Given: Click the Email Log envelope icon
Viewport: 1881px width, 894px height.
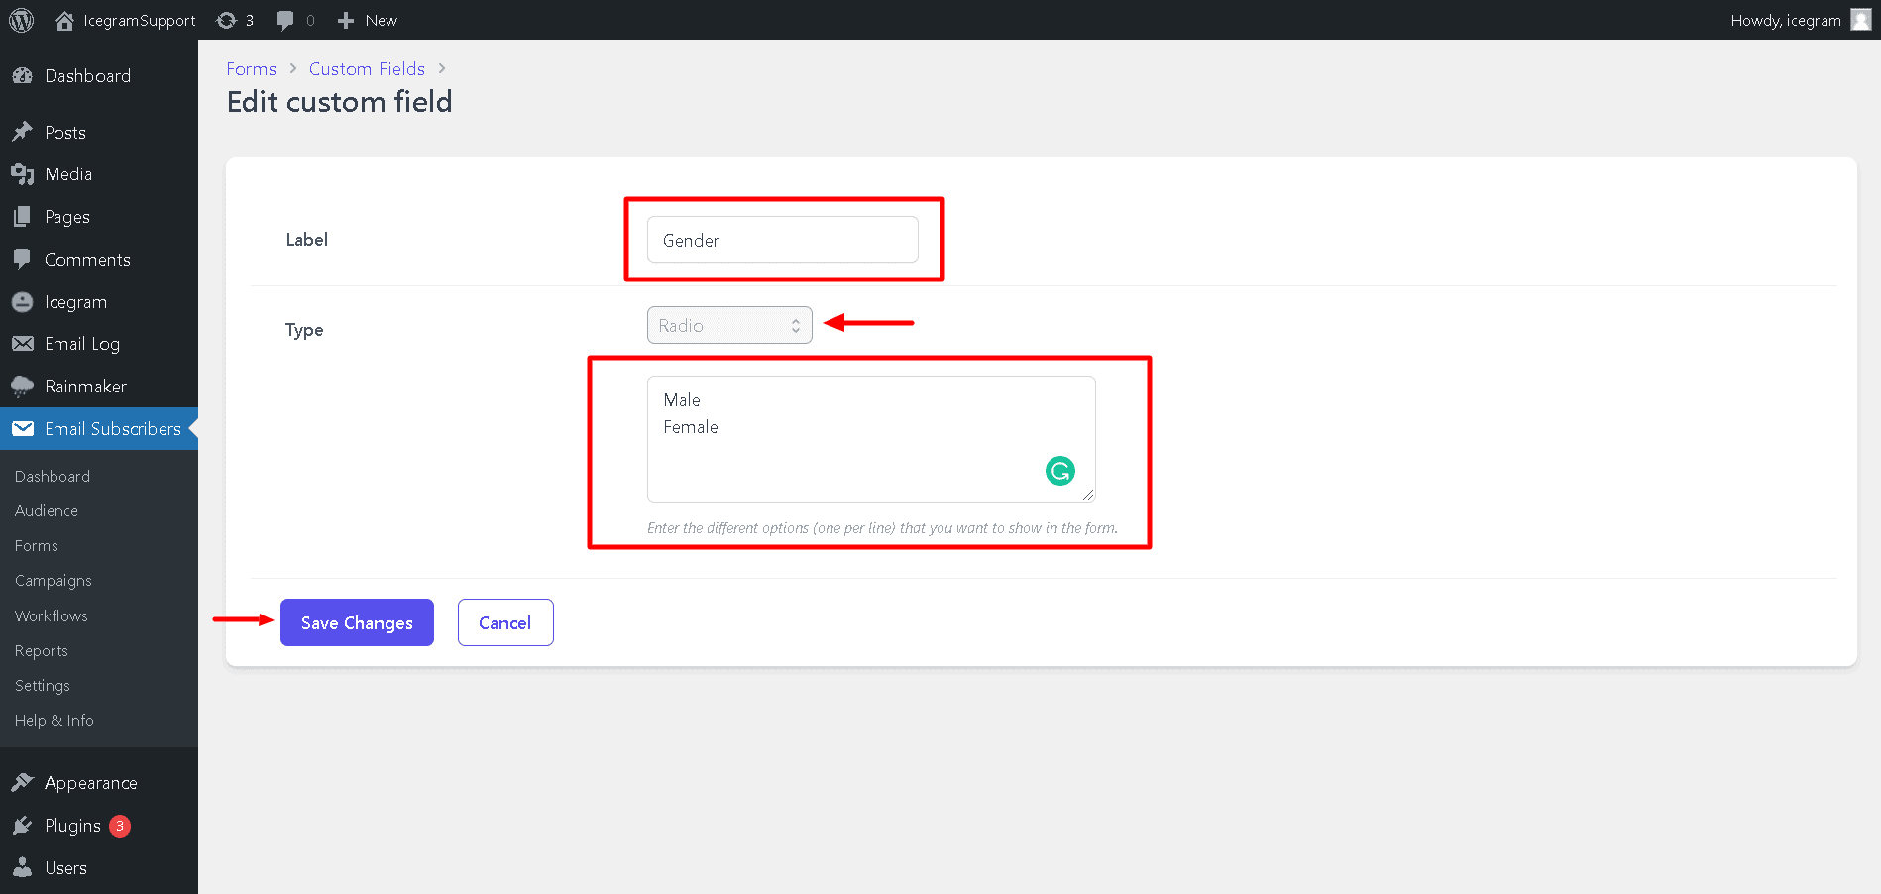Looking at the screenshot, I should [x=22, y=344].
